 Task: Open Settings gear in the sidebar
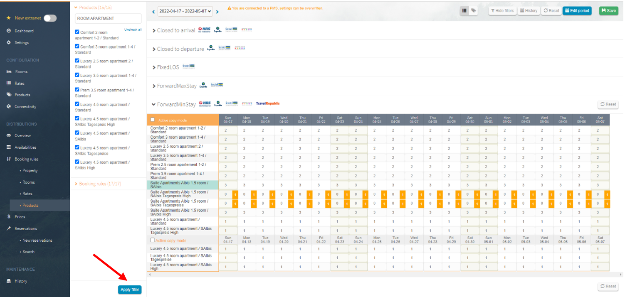(x=21, y=42)
